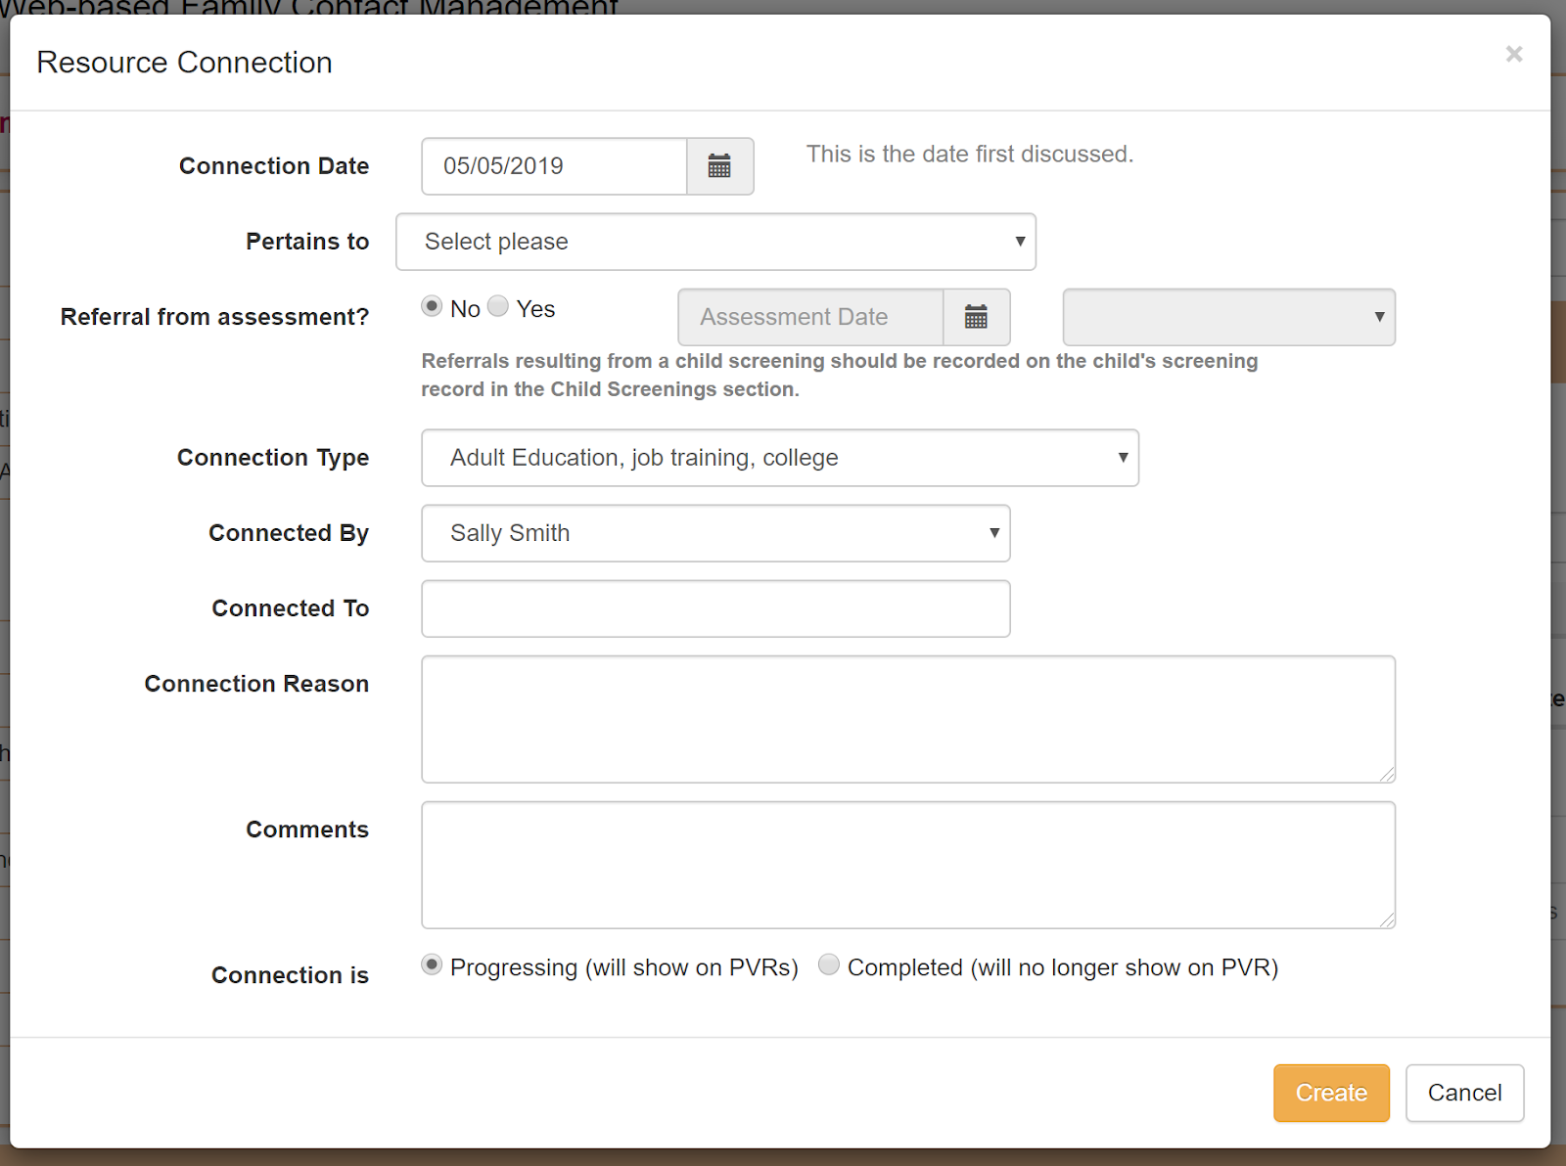Close the Resource Connection dialog
The width and height of the screenshot is (1566, 1166).
tap(1513, 55)
